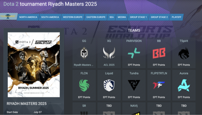Click the Falcons FLCN green logo
The image size is (202, 115).
coord(84,85)
